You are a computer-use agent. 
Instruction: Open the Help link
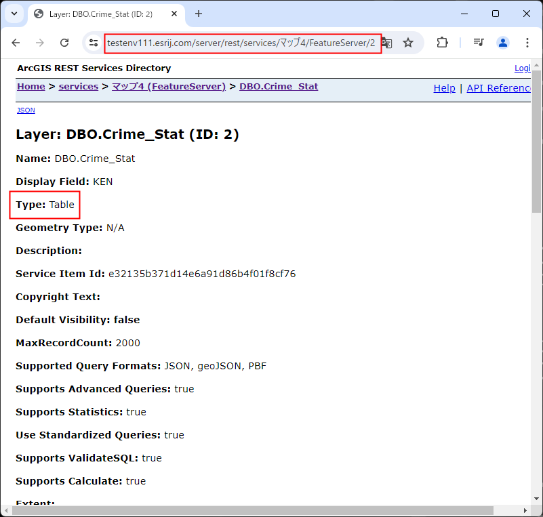tap(444, 88)
